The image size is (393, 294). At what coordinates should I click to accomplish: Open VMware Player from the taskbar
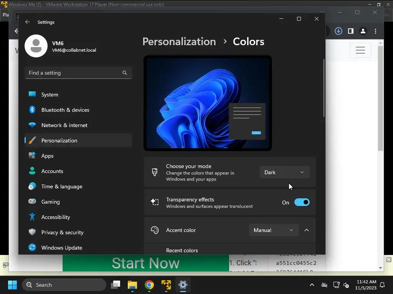166,285
